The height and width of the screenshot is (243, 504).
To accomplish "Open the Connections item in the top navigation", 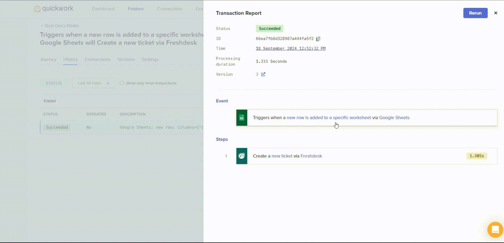I will (x=170, y=9).
